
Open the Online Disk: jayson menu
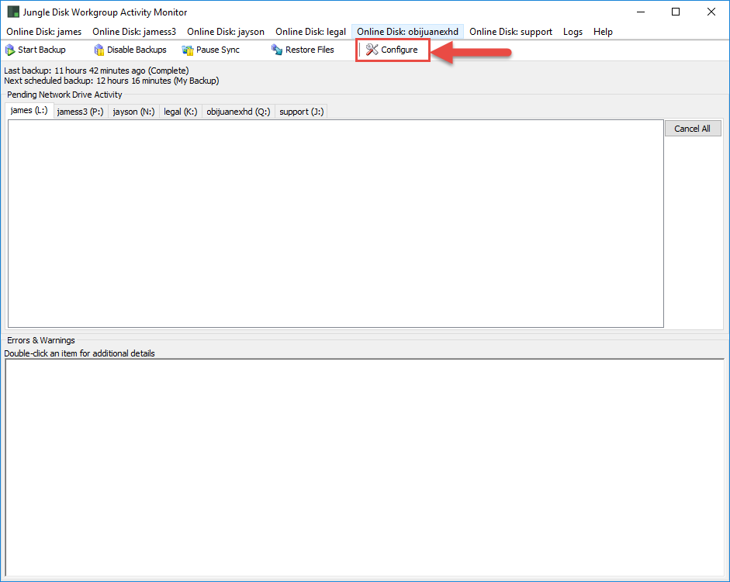(226, 32)
